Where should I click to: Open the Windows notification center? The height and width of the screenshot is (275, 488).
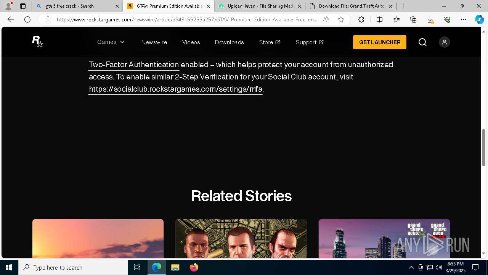[x=475, y=267]
